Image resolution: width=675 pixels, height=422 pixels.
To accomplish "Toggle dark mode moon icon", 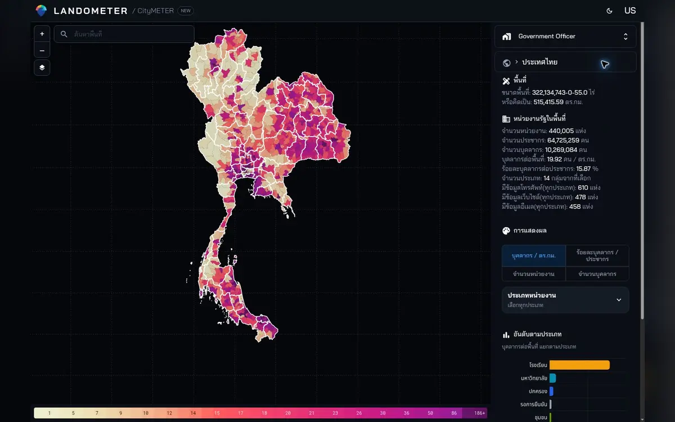I will point(609,11).
